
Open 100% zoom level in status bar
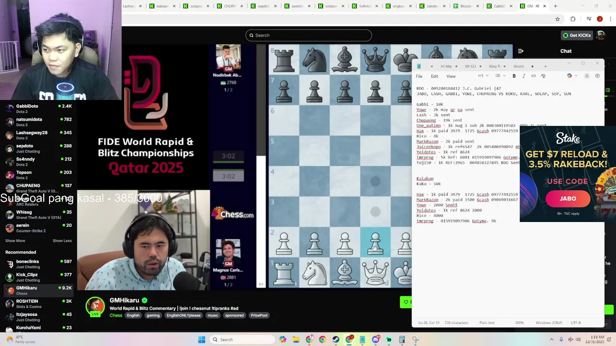click(x=519, y=323)
